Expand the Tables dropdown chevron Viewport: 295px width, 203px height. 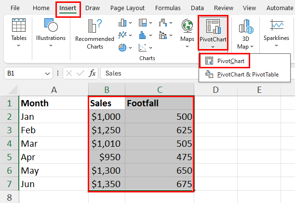click(18, 45)
